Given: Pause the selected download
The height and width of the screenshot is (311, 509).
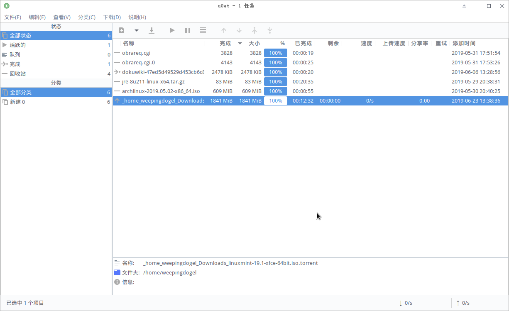Looking at the screenshot, I should 187,30.
